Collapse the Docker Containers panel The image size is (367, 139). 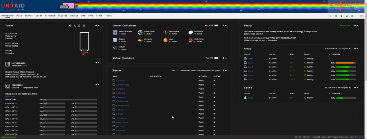(x=226, y=26)
